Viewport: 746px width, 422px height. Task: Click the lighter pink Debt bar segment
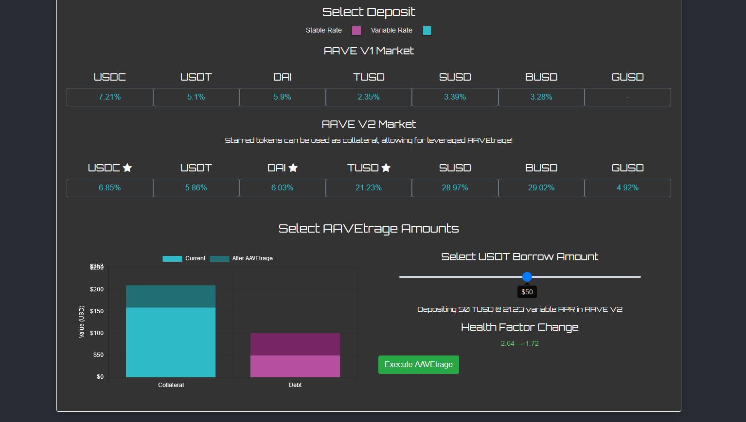[295, 366]
